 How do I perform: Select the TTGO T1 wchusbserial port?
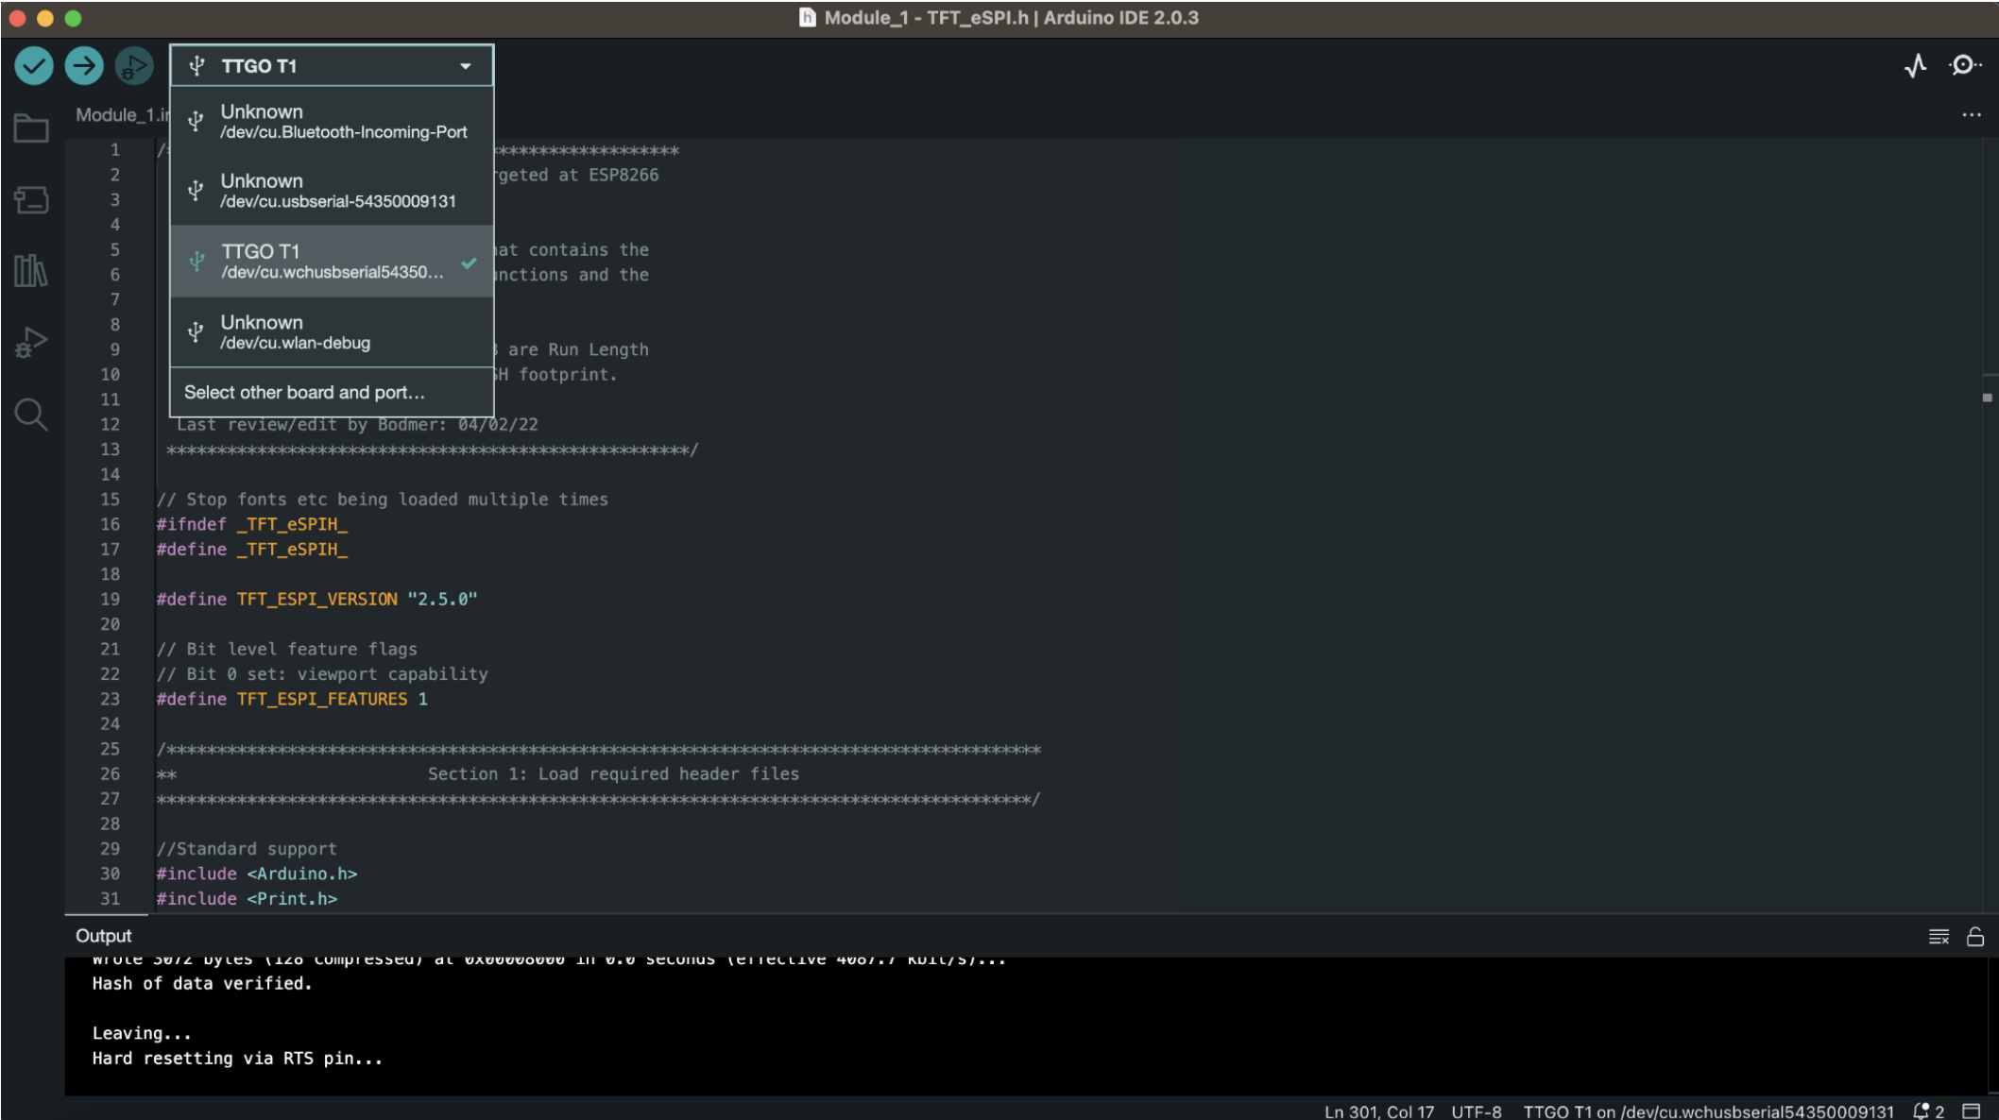(x=332, y=262)
